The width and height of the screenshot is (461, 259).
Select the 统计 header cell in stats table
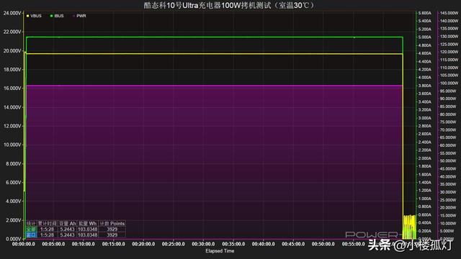[31, 224]
